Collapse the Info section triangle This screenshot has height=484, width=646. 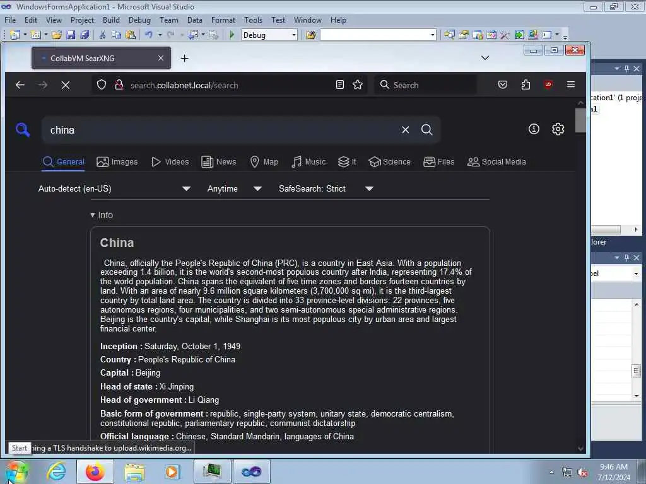tap(92, 215)
